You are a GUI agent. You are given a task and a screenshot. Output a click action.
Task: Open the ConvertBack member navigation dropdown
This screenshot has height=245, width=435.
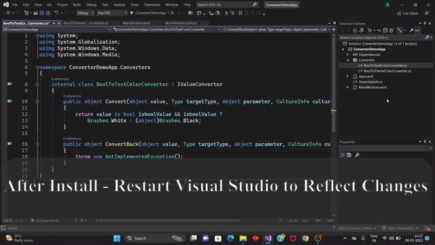(x=277, y=29)
